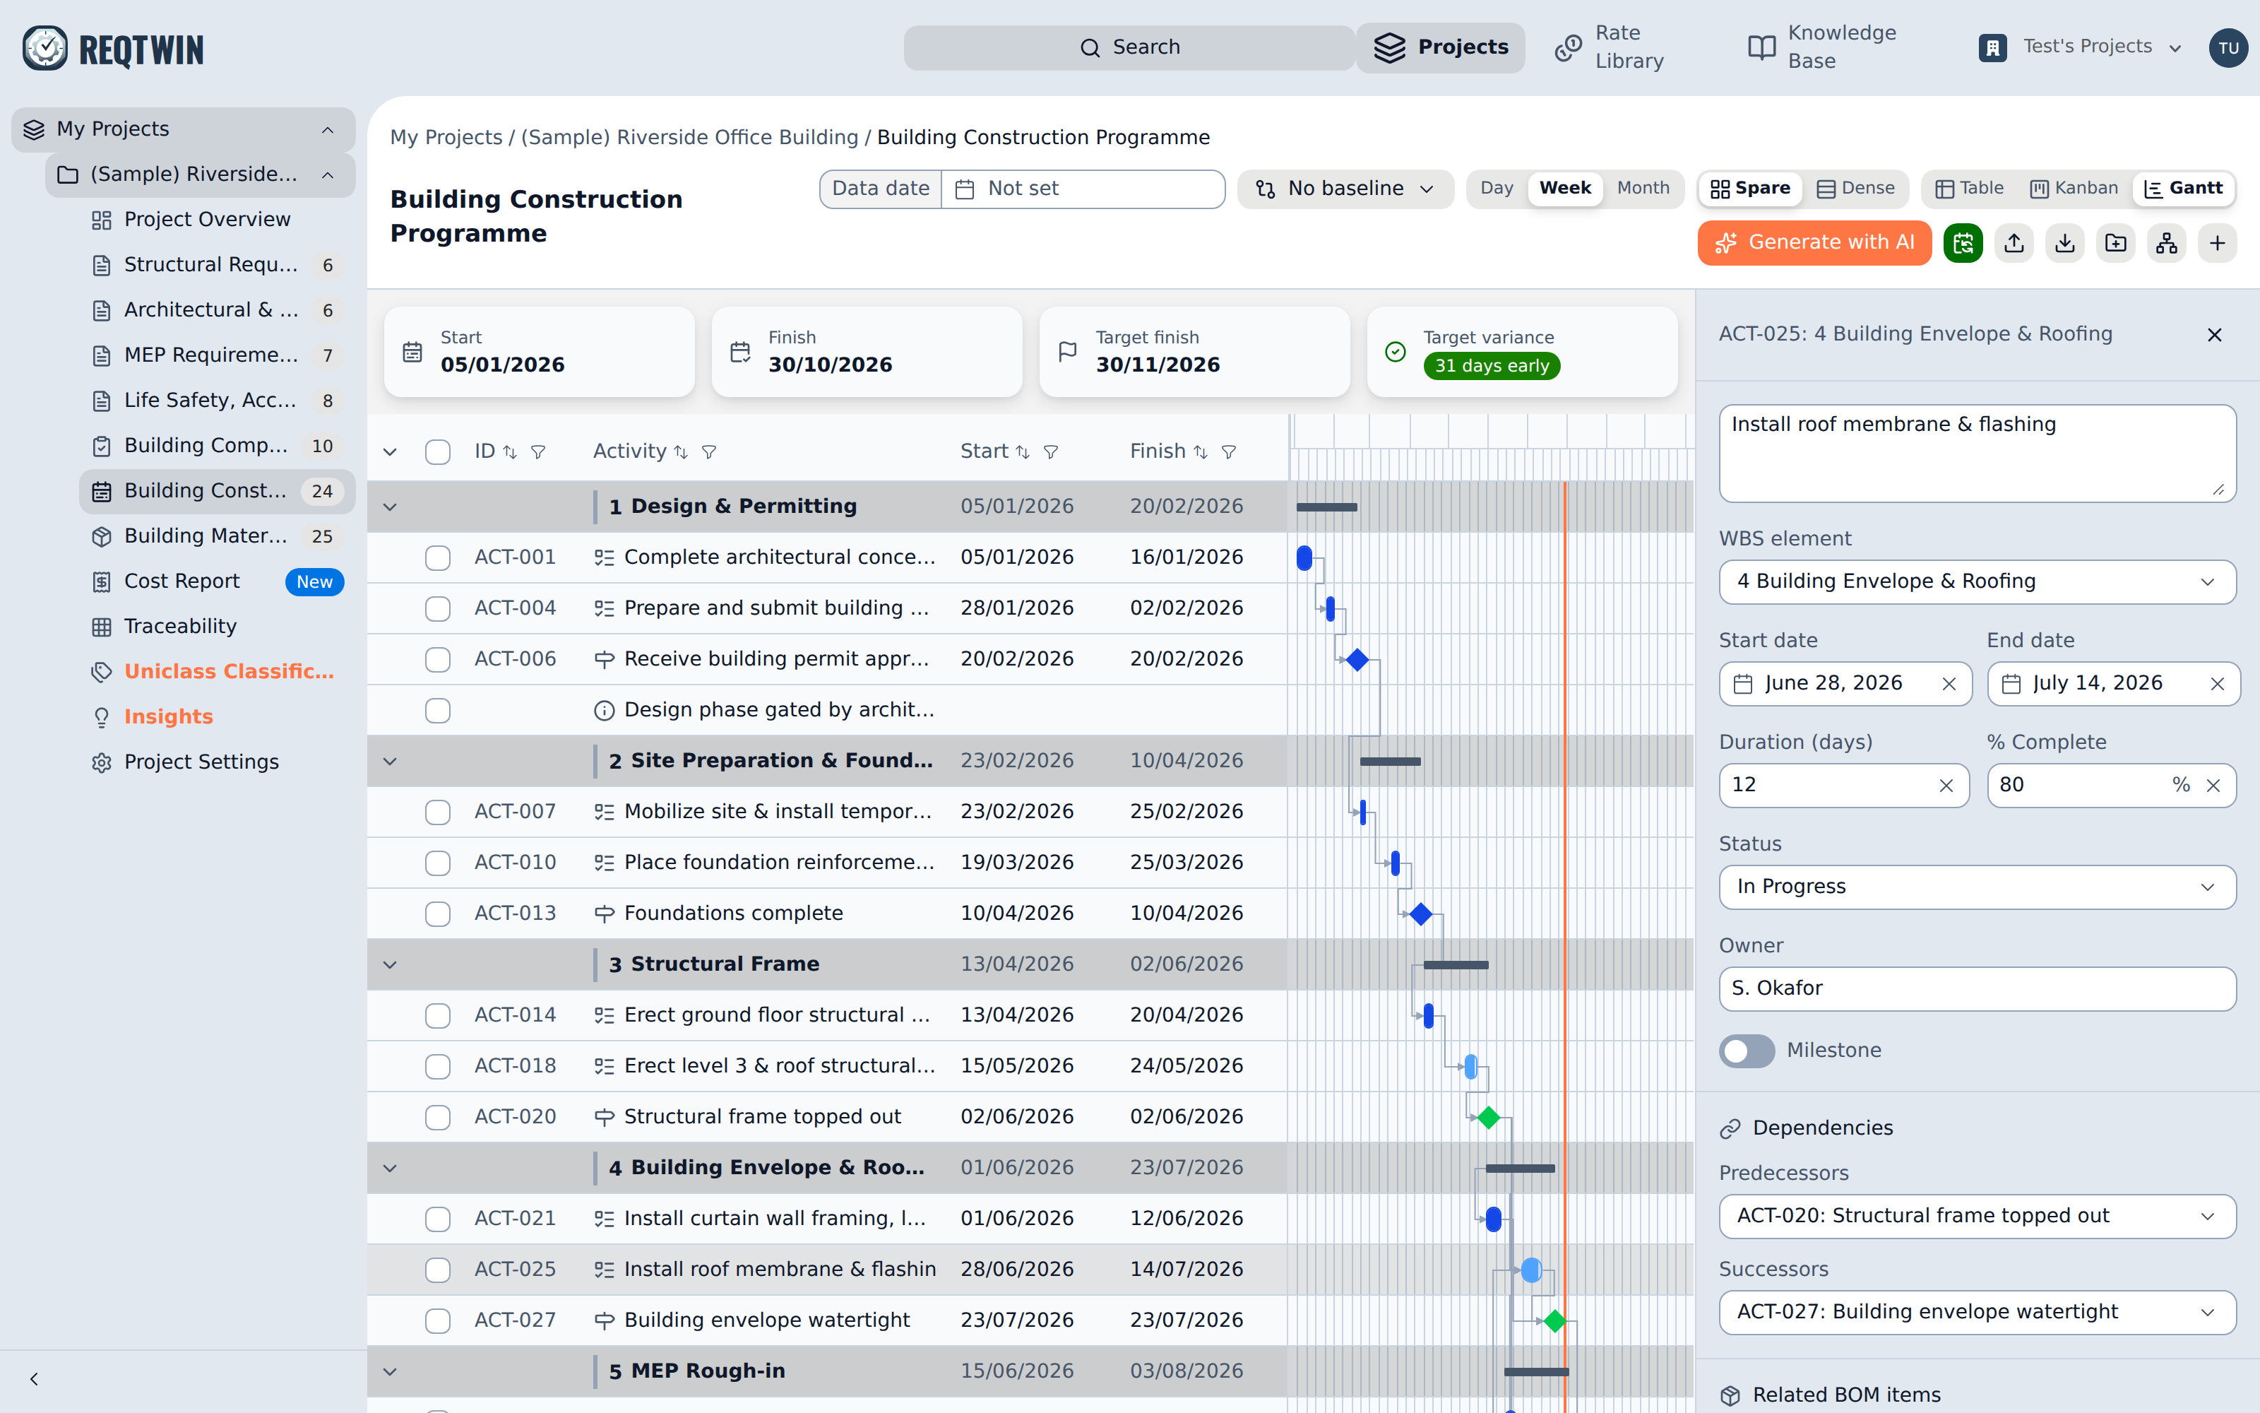Click the Finish column sort arrows
The height and width of the screenshot is (1413, 2260).
[x=1200, y=452]
